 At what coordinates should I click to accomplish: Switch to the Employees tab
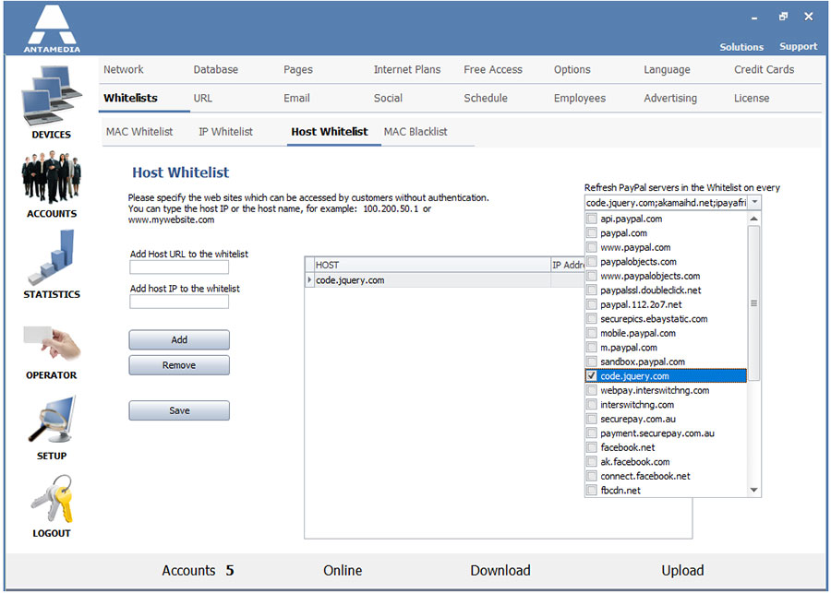(580, 98)
